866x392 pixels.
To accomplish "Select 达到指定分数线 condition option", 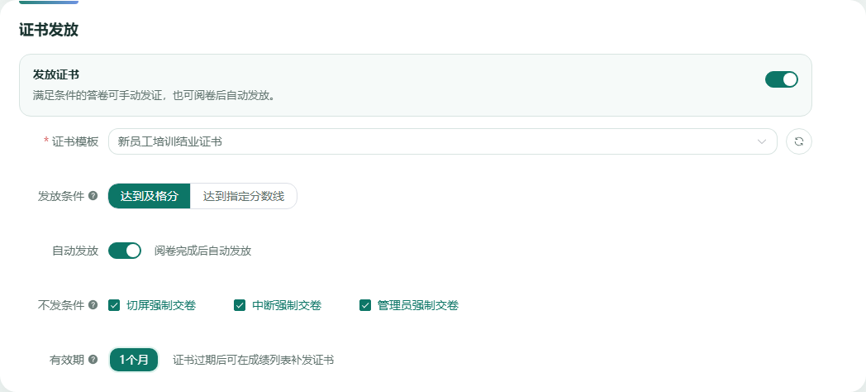I will [244, 196].
